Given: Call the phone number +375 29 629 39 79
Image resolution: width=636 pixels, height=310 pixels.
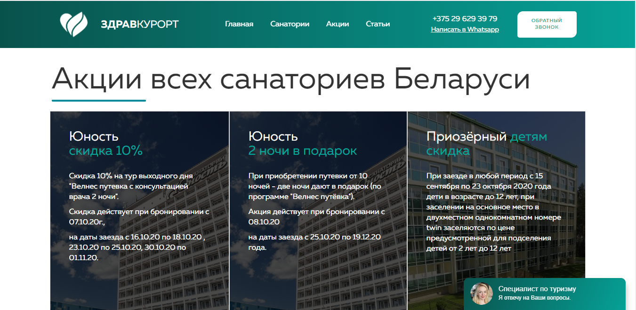Looking at the screenshot, I should click(465, 19).
